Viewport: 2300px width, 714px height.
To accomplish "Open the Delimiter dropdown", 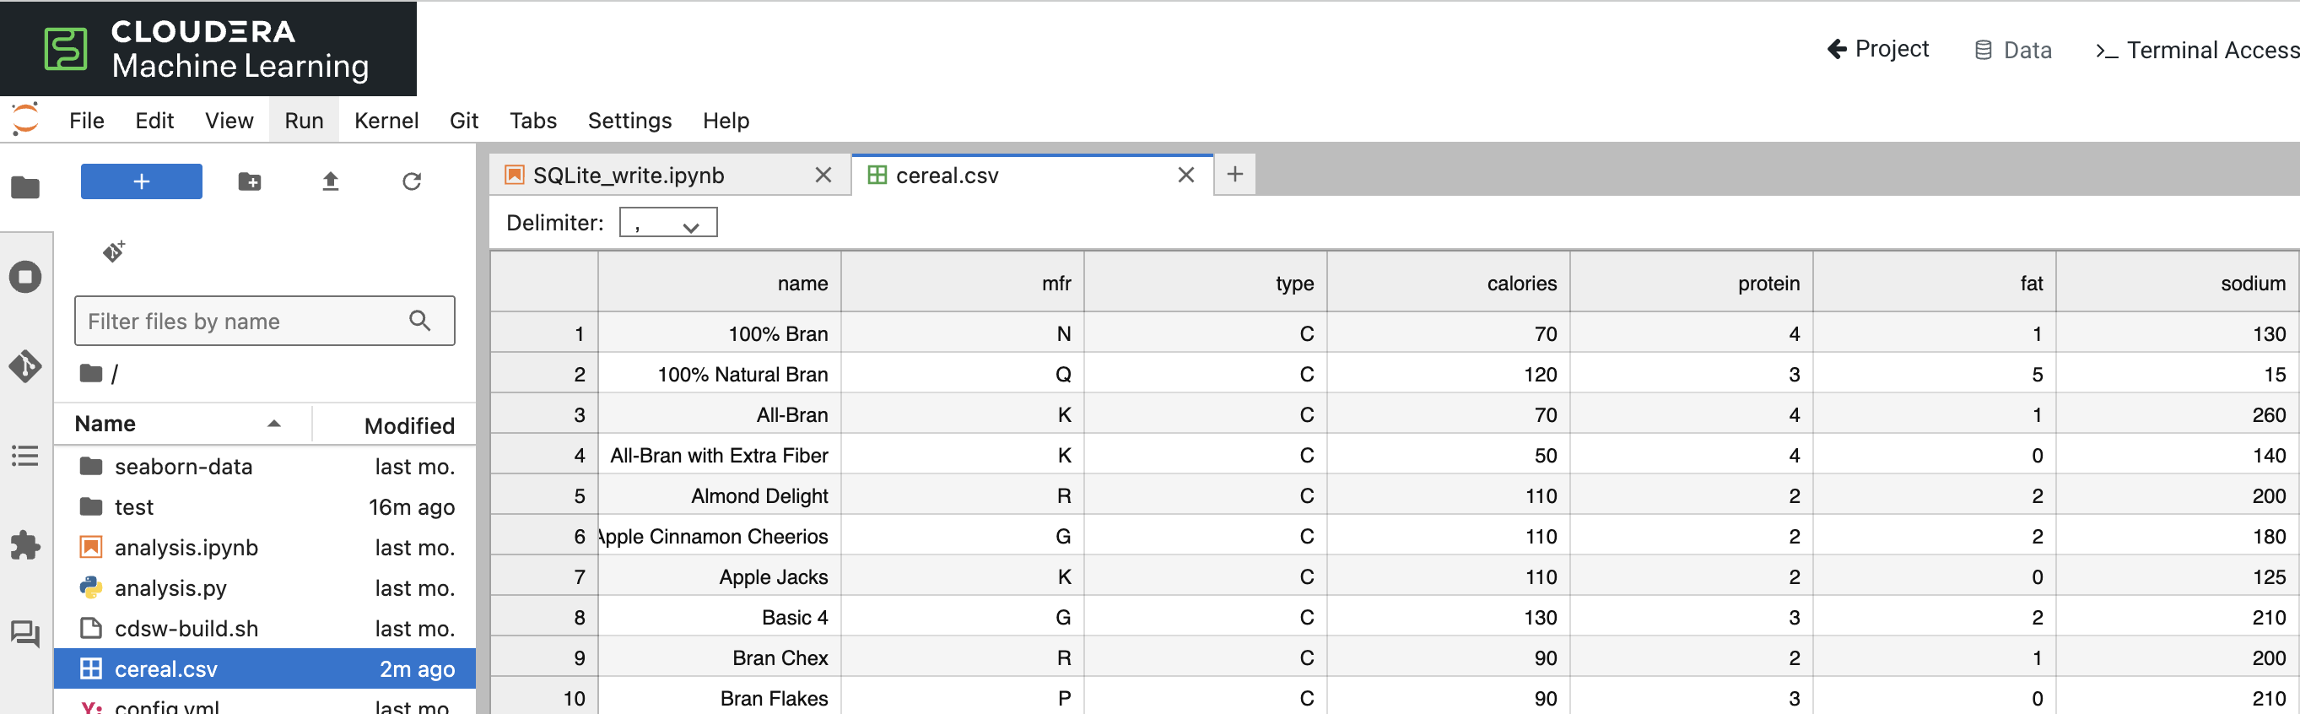I will point(668,223).
